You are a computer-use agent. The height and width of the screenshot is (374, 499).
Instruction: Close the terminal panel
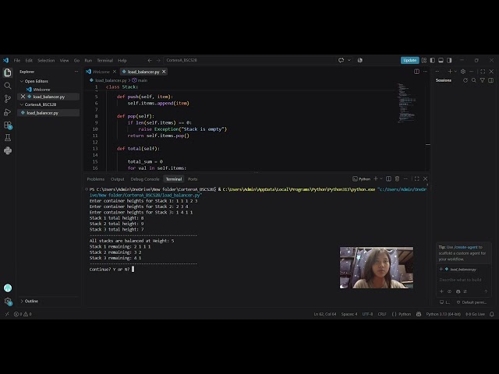(425, 178)
